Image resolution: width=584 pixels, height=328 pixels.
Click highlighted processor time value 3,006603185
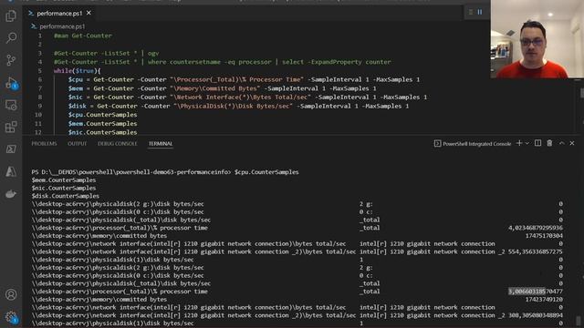click(x=527, y=292)
